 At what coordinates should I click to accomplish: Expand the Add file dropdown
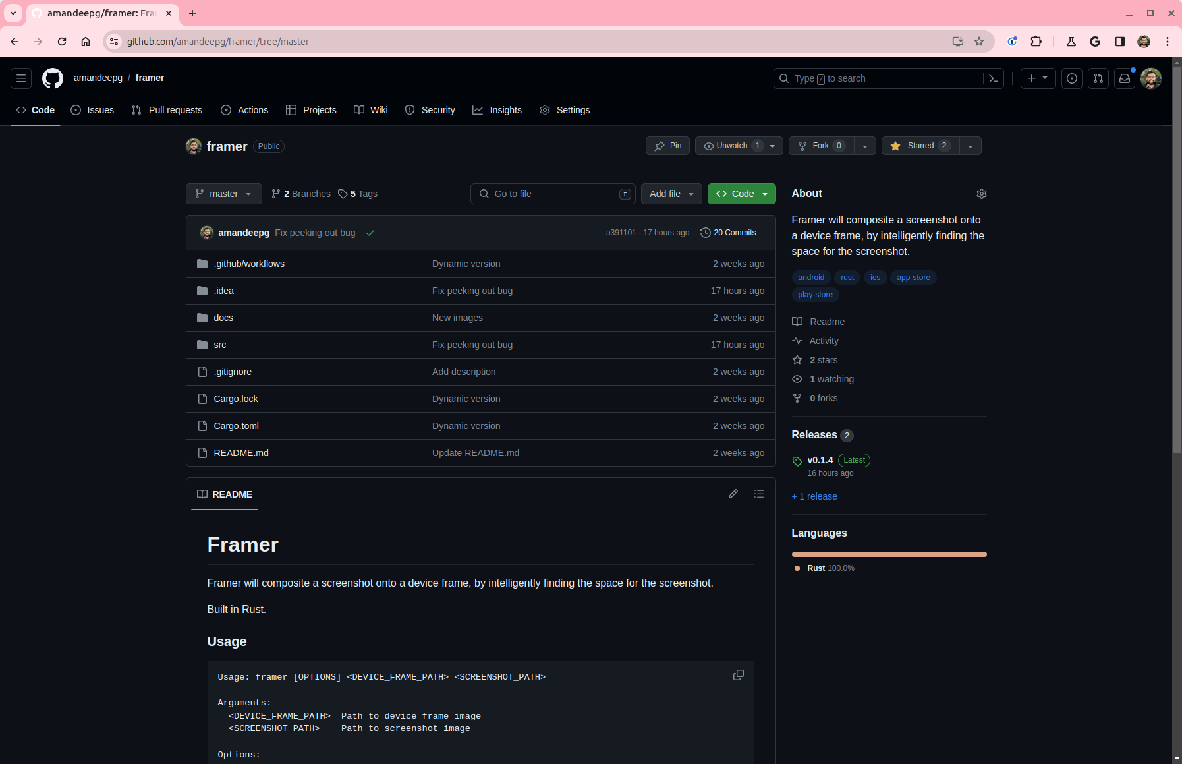click(671, 194)
